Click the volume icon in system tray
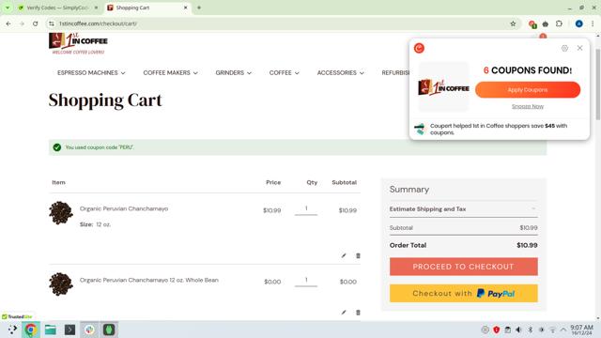 coord(518,330)
